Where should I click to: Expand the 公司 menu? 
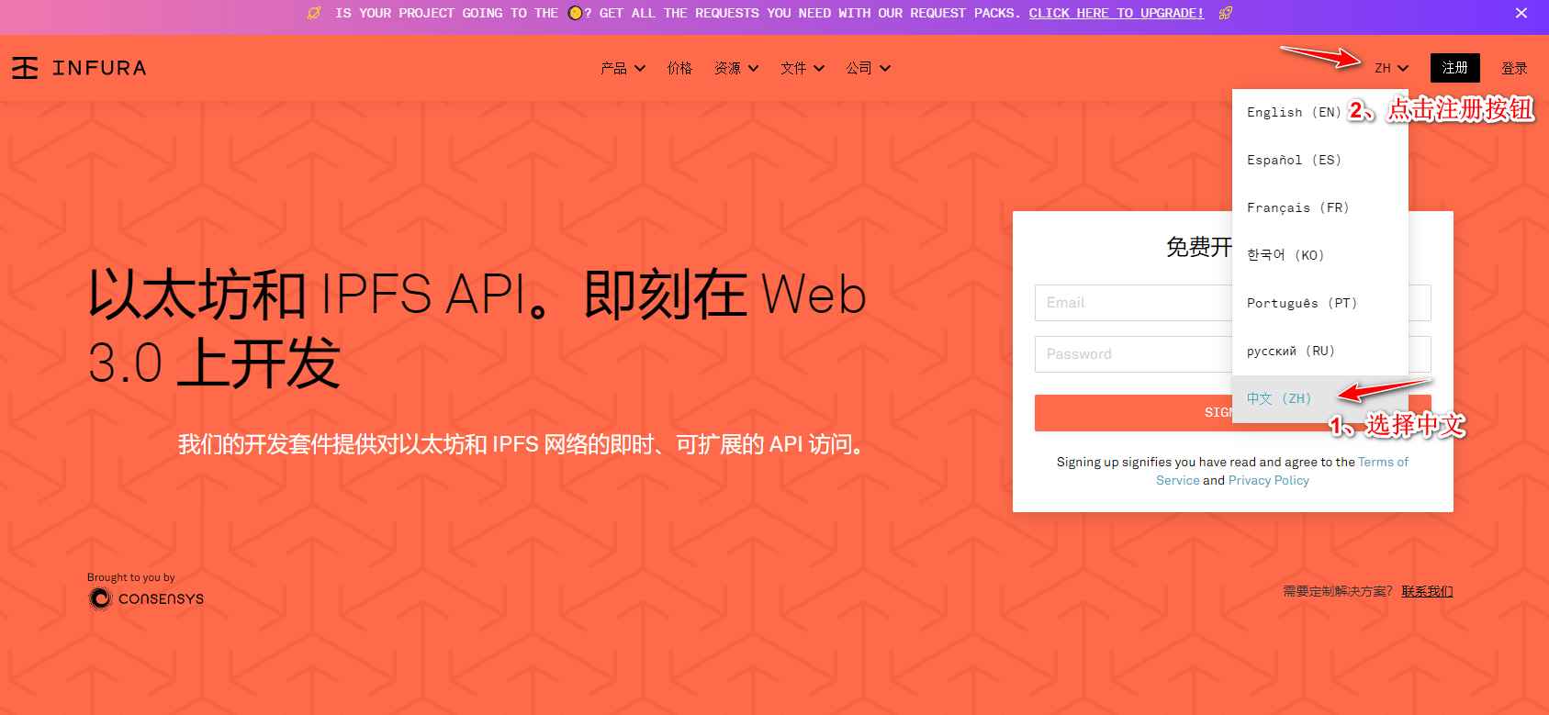(869, 68)
